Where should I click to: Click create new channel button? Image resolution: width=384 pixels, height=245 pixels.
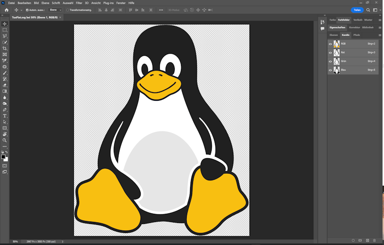tap(367, 241)
